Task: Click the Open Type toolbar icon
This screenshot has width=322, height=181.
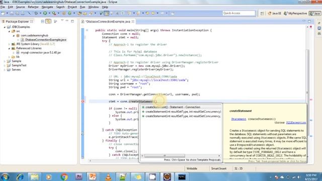Action: point(79,14)
